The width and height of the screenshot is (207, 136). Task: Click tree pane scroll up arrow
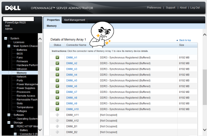tap(40, 39)
